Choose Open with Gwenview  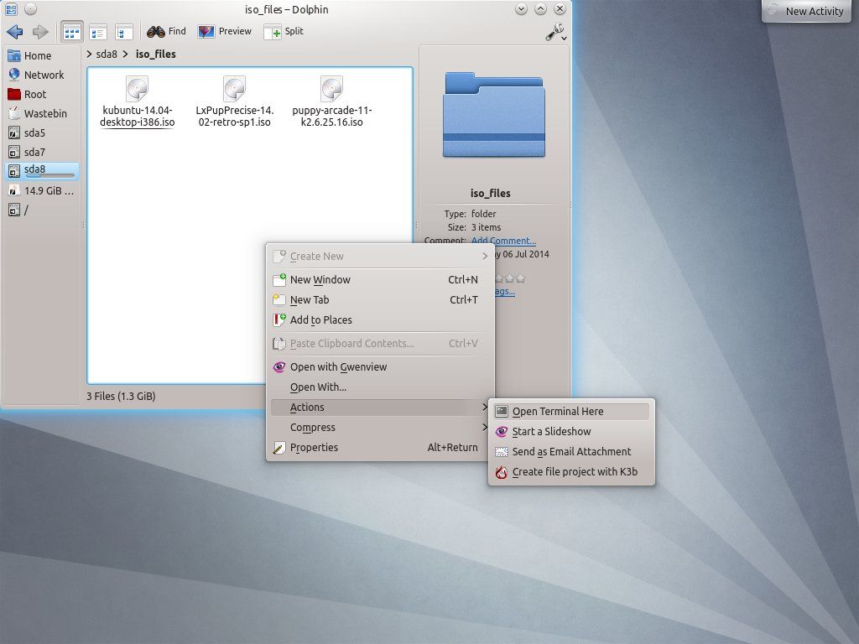pos(378,367)
